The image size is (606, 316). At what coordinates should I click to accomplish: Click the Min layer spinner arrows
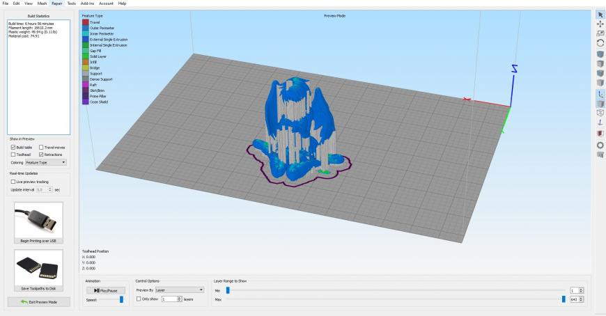581,290
